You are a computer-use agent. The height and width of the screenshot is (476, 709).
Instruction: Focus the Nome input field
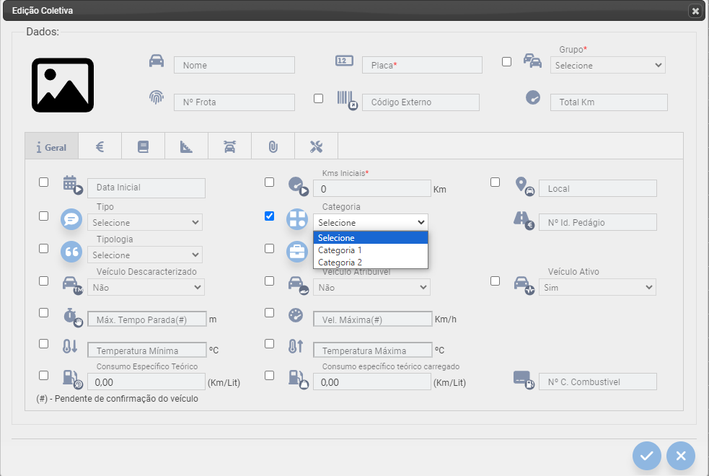click(234, 65)
